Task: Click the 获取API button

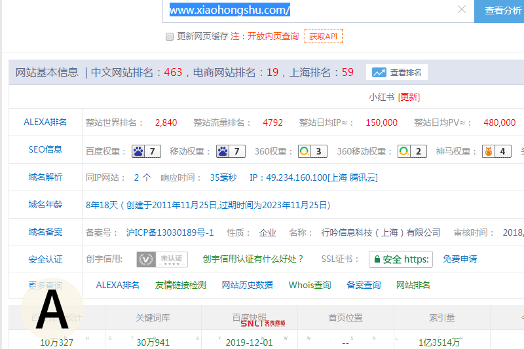Action: click(x=323, y=36)
